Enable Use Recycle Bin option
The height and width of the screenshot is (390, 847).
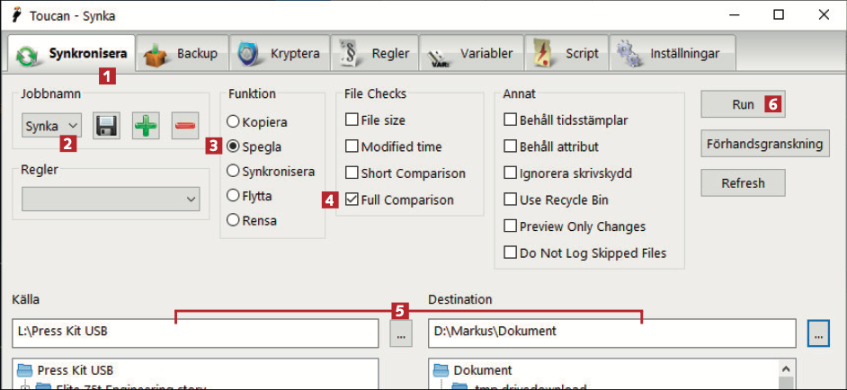[x=511, y=199]
